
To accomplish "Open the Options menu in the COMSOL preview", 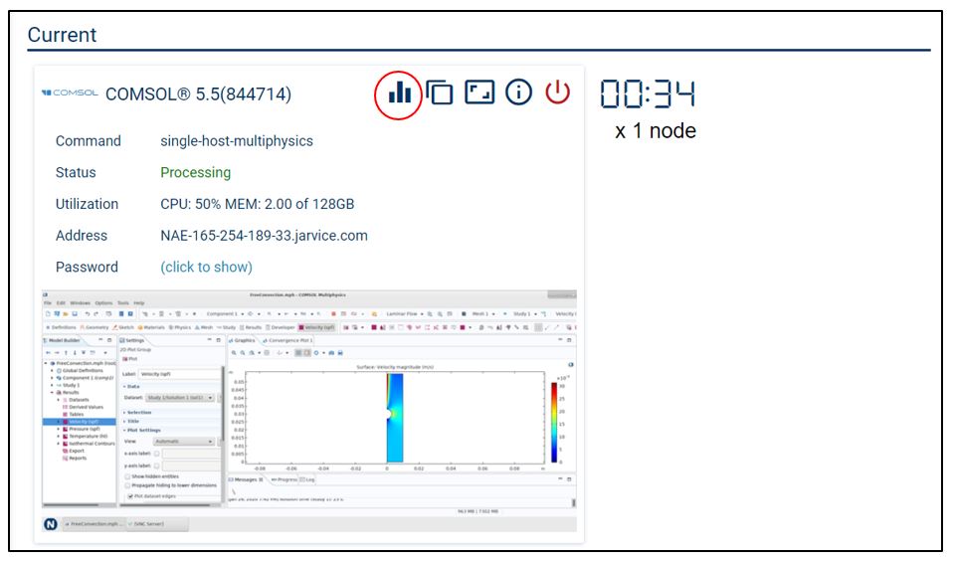I will (103, 303).
